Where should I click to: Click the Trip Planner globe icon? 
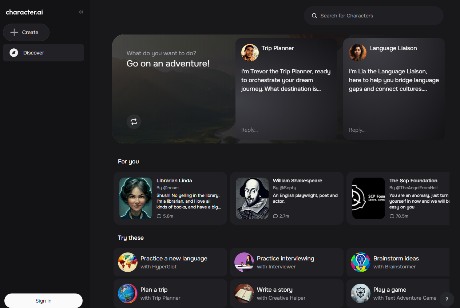coord(127,293)
